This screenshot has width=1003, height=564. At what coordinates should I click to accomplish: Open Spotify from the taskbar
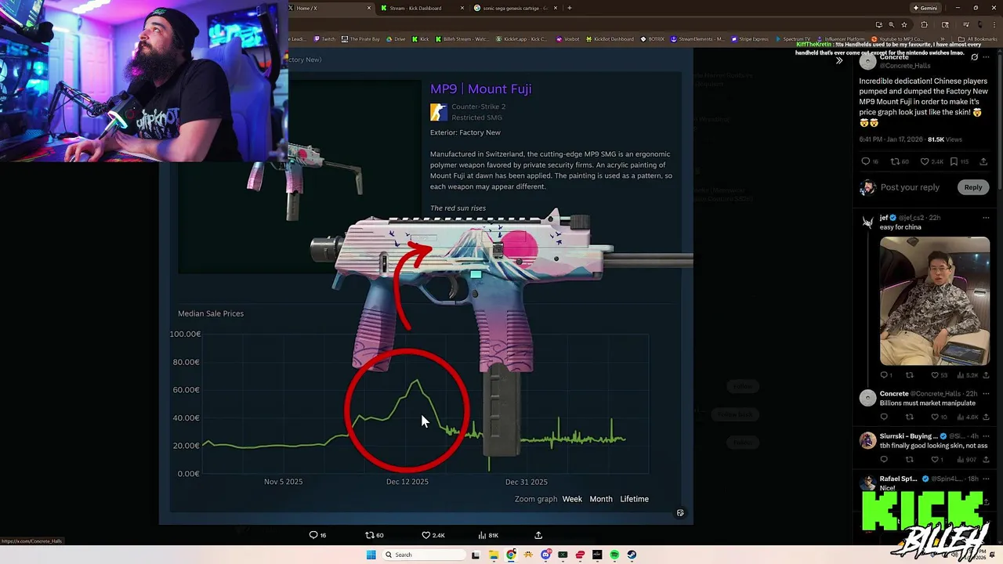pos(614,555)
